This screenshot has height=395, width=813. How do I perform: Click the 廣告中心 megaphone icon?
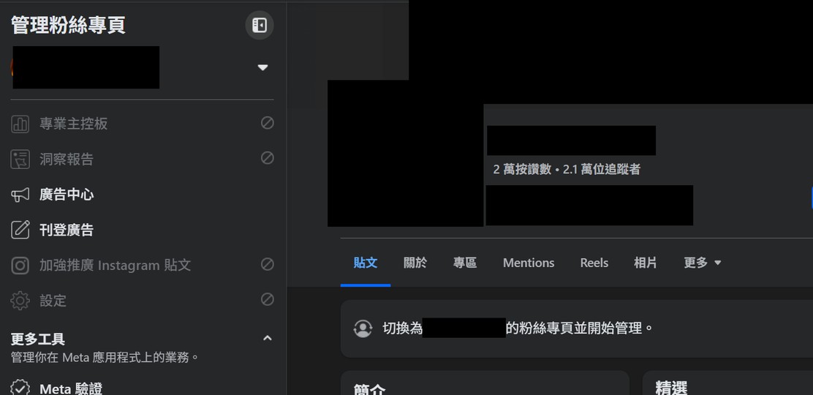pos(20,195)
